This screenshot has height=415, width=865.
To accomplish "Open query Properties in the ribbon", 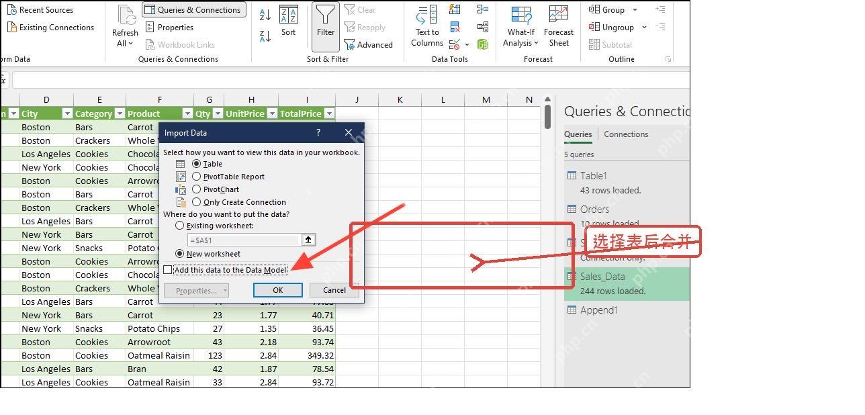I will click(x=169, y=28).
